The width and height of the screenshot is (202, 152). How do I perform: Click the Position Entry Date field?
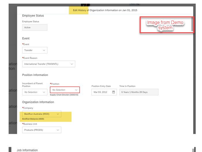(104, 92)
